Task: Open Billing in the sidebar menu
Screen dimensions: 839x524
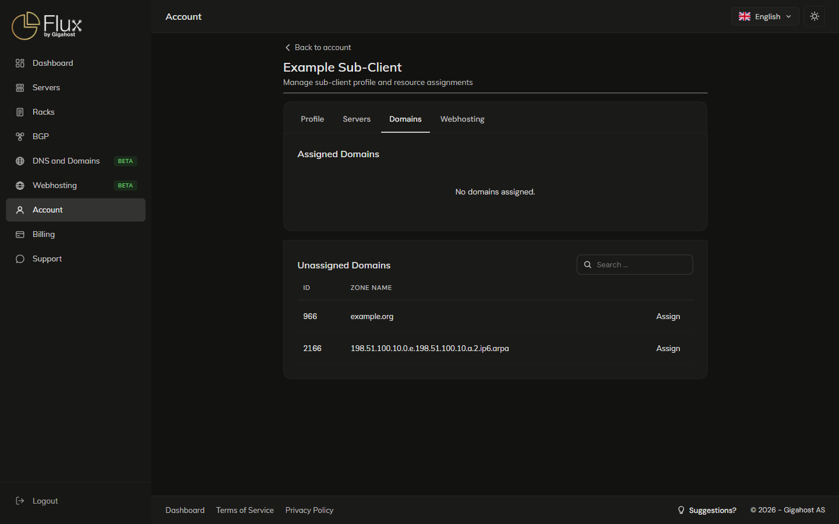Action: (76, 234)
